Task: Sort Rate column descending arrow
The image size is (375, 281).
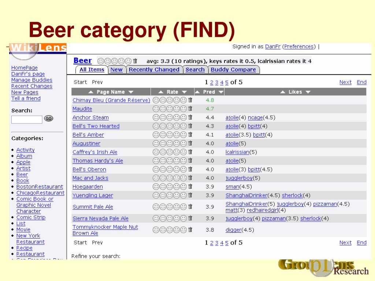Action: 184,92
